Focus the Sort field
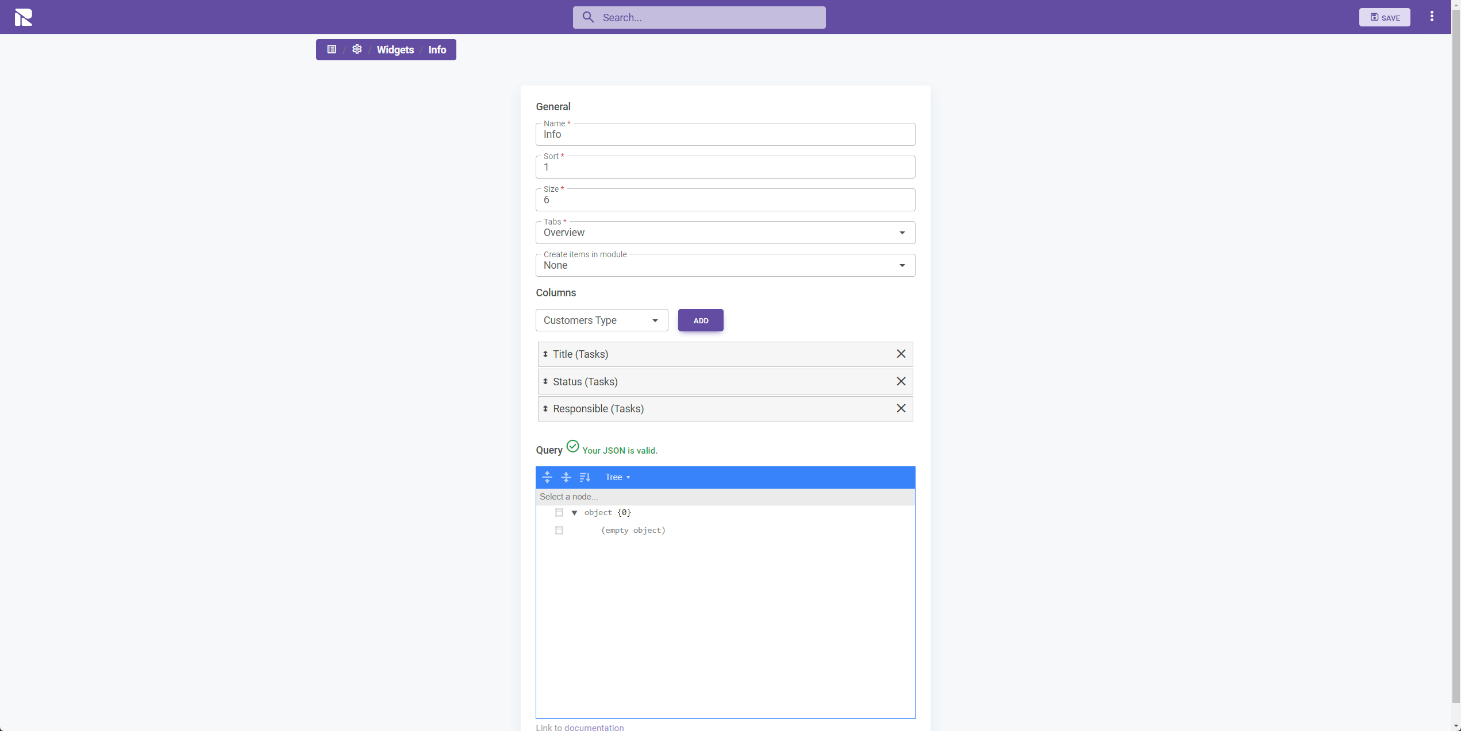This screenshot has height=731, width=1461. pos(725,167)
